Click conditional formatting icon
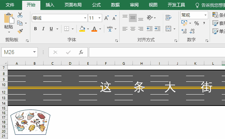Viewport: 225px width, 139px height. 215,15
